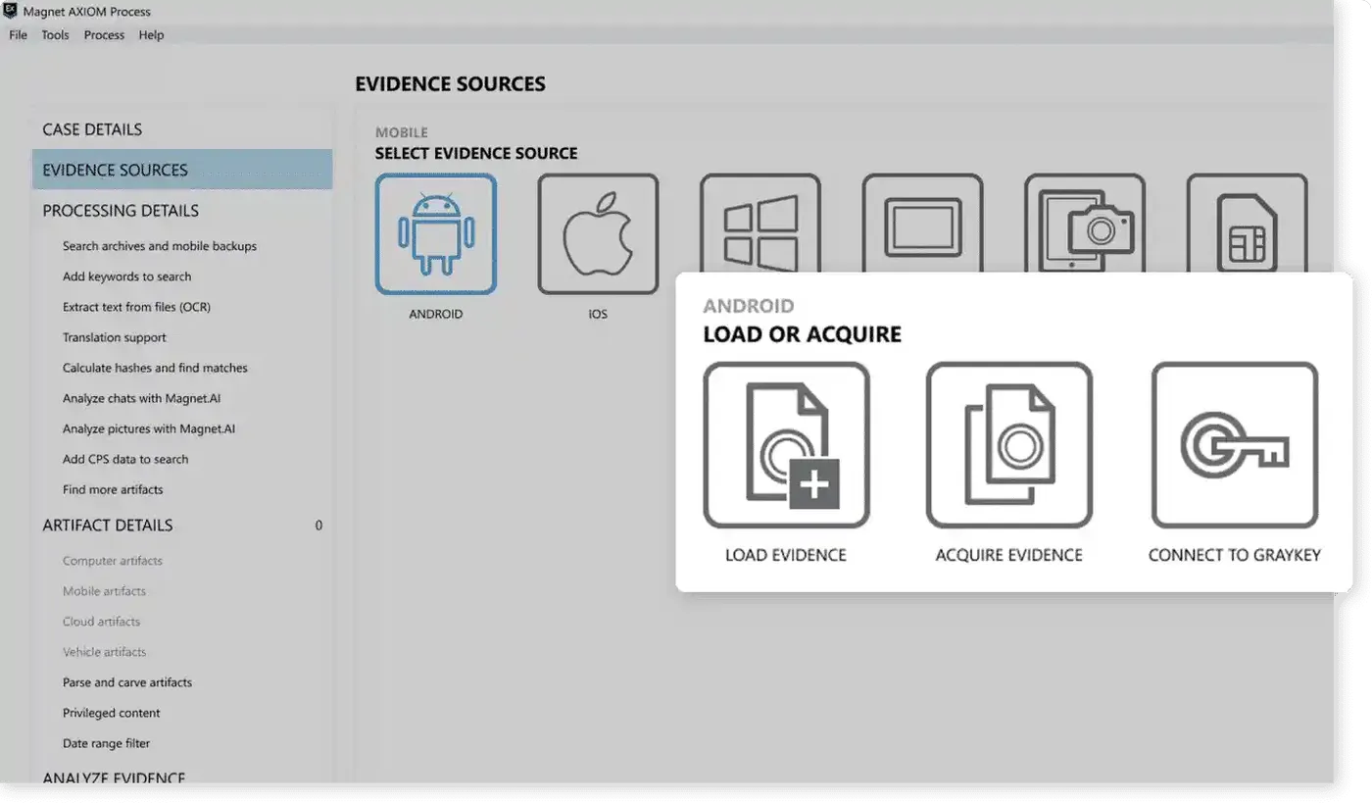Select Mobile artifacts
The image size is (1372, 803).
(104, 591)
